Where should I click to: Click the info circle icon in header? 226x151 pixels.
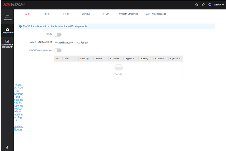pos(210,5)
